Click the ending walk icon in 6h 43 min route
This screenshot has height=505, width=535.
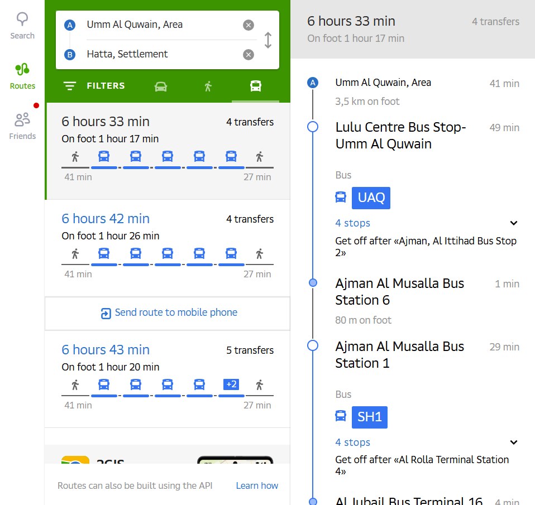point(259,385)
